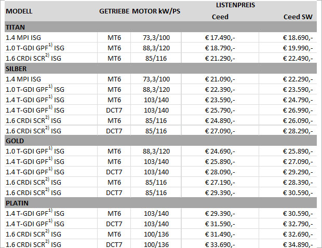Select the TITAN section row
Viewport: 322px width, 248px height.
[16, 27]
